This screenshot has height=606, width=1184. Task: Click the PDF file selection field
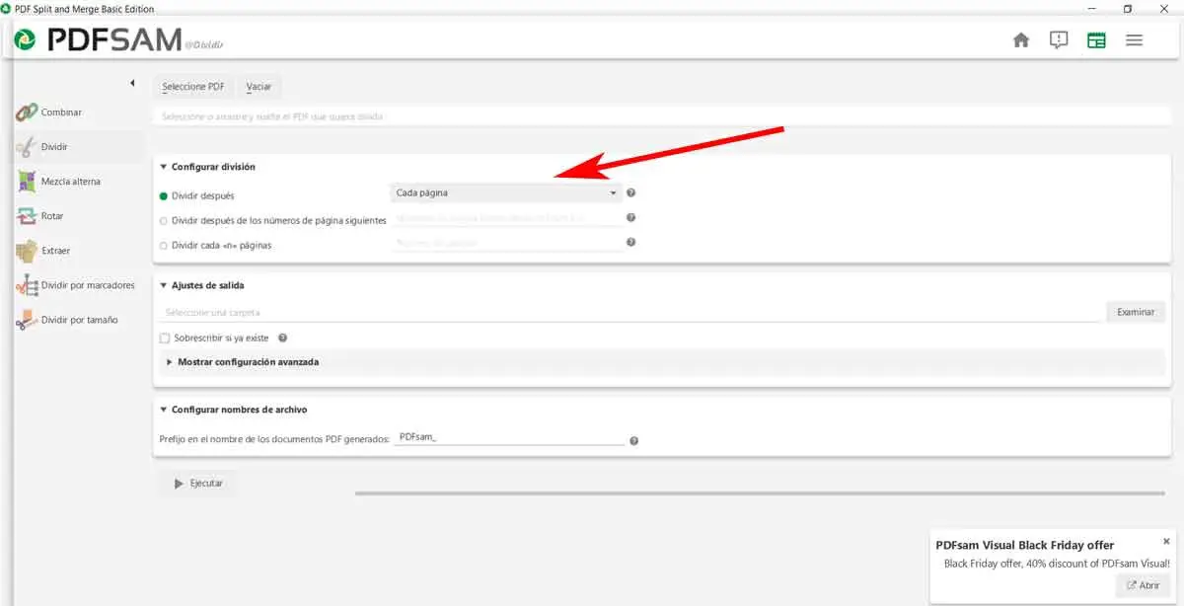(661, 116)
